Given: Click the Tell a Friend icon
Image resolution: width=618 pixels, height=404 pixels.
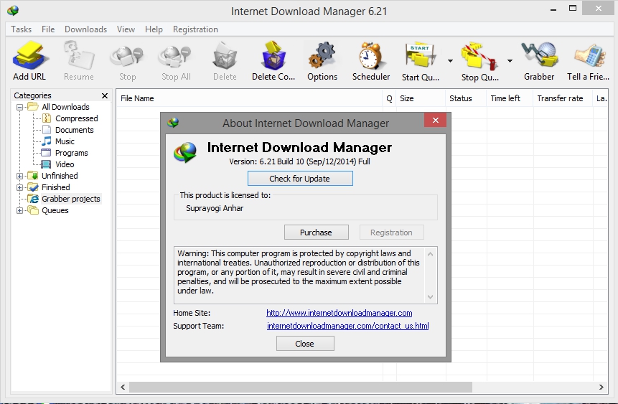Looking at the screenshot, I should tap(589, 55).
